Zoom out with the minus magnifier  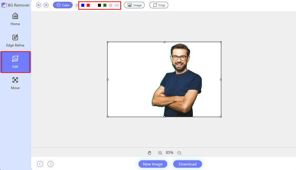coord(179,153)
